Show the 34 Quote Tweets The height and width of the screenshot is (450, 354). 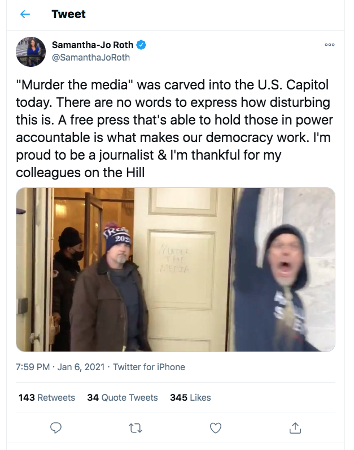click(x=123, y=397)
